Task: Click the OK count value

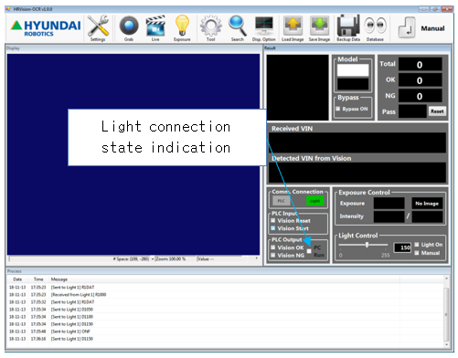Action: 421,80
